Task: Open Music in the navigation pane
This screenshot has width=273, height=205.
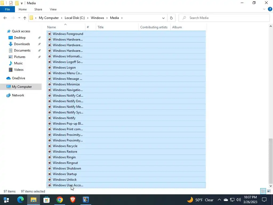Action: (18, 63)
